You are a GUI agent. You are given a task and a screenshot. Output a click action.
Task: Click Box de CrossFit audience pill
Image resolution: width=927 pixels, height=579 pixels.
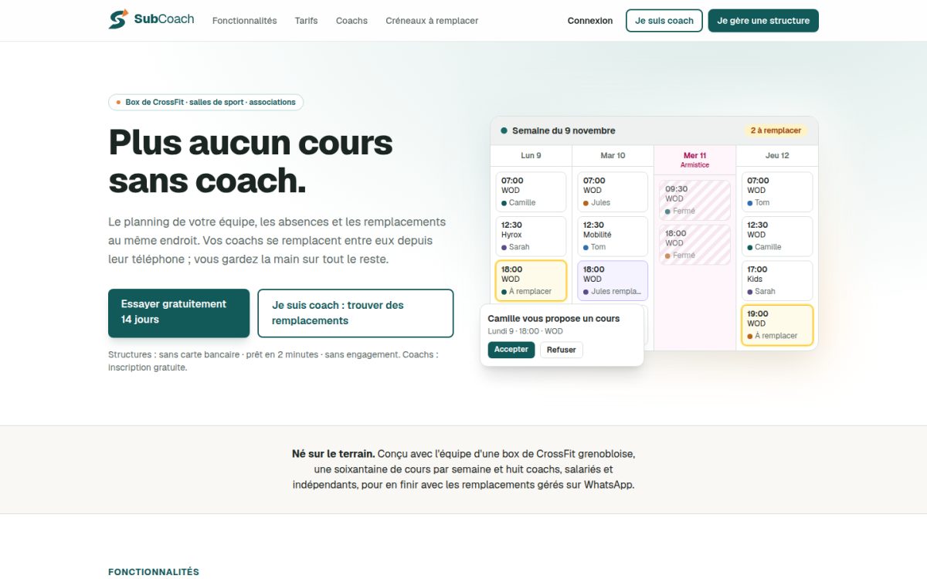[205, 102]
